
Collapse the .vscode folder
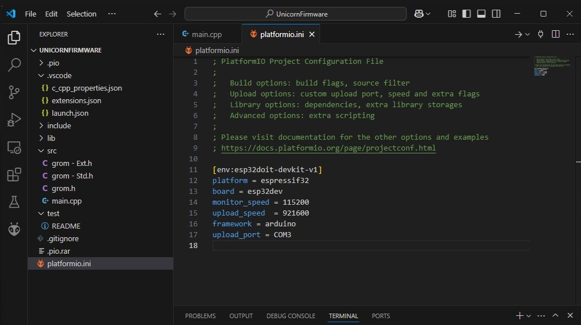[x=100, y=76]
